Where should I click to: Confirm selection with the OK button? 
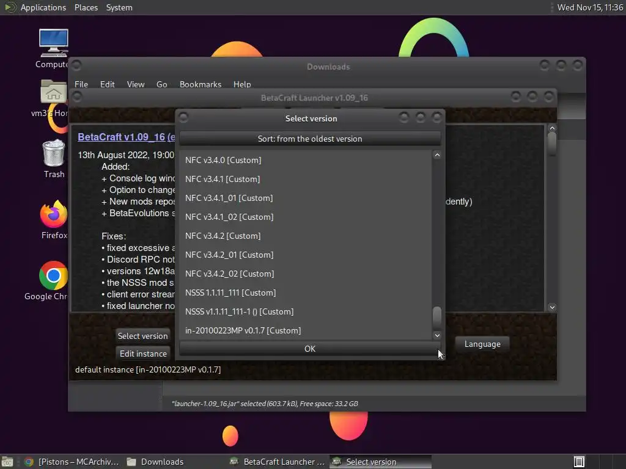coord(310,349)
